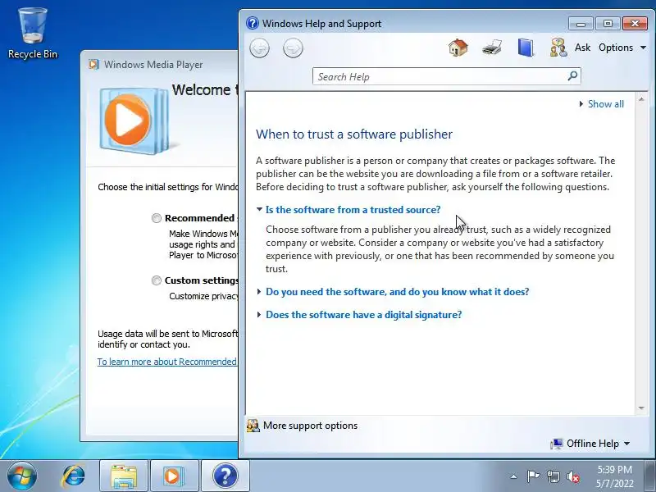656x492 pixels.
Task: Show hidden tray icons arrow
Action: pyautogui.click(x=514, y=476)
